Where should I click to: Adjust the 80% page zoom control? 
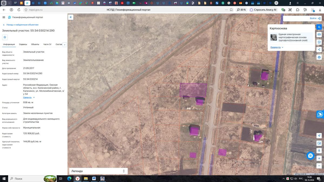241,10
